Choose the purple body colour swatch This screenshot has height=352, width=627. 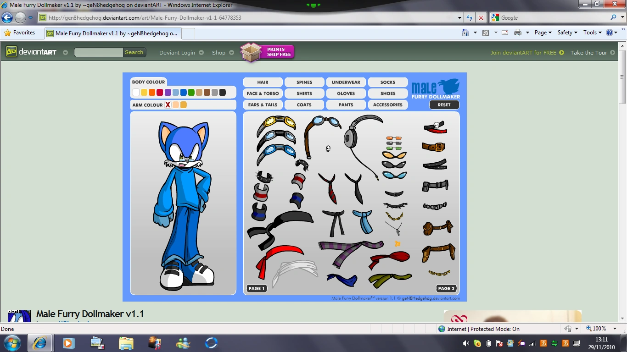[168, 93]
